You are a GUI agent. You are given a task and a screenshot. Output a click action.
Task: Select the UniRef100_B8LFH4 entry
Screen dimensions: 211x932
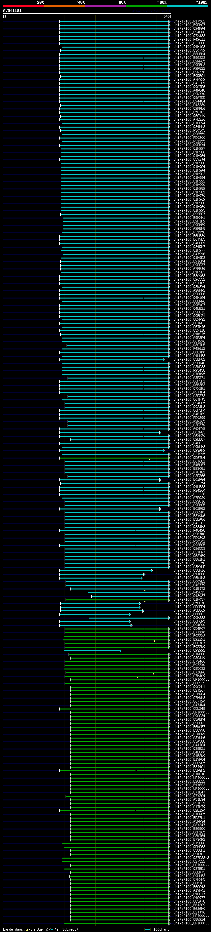click(x=189, y=54)
